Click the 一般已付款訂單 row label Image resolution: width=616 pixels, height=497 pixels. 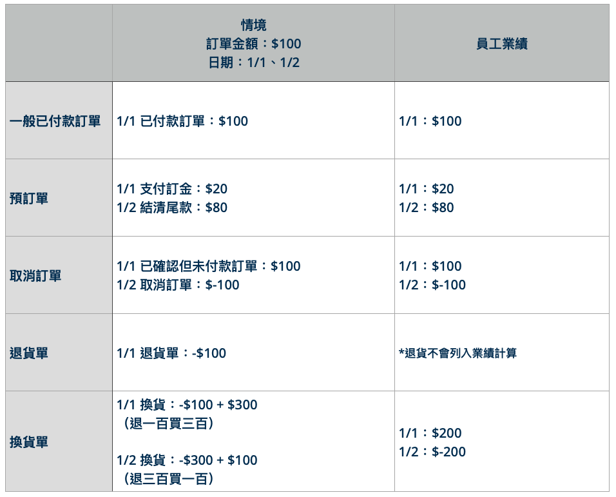click(55, 121)
